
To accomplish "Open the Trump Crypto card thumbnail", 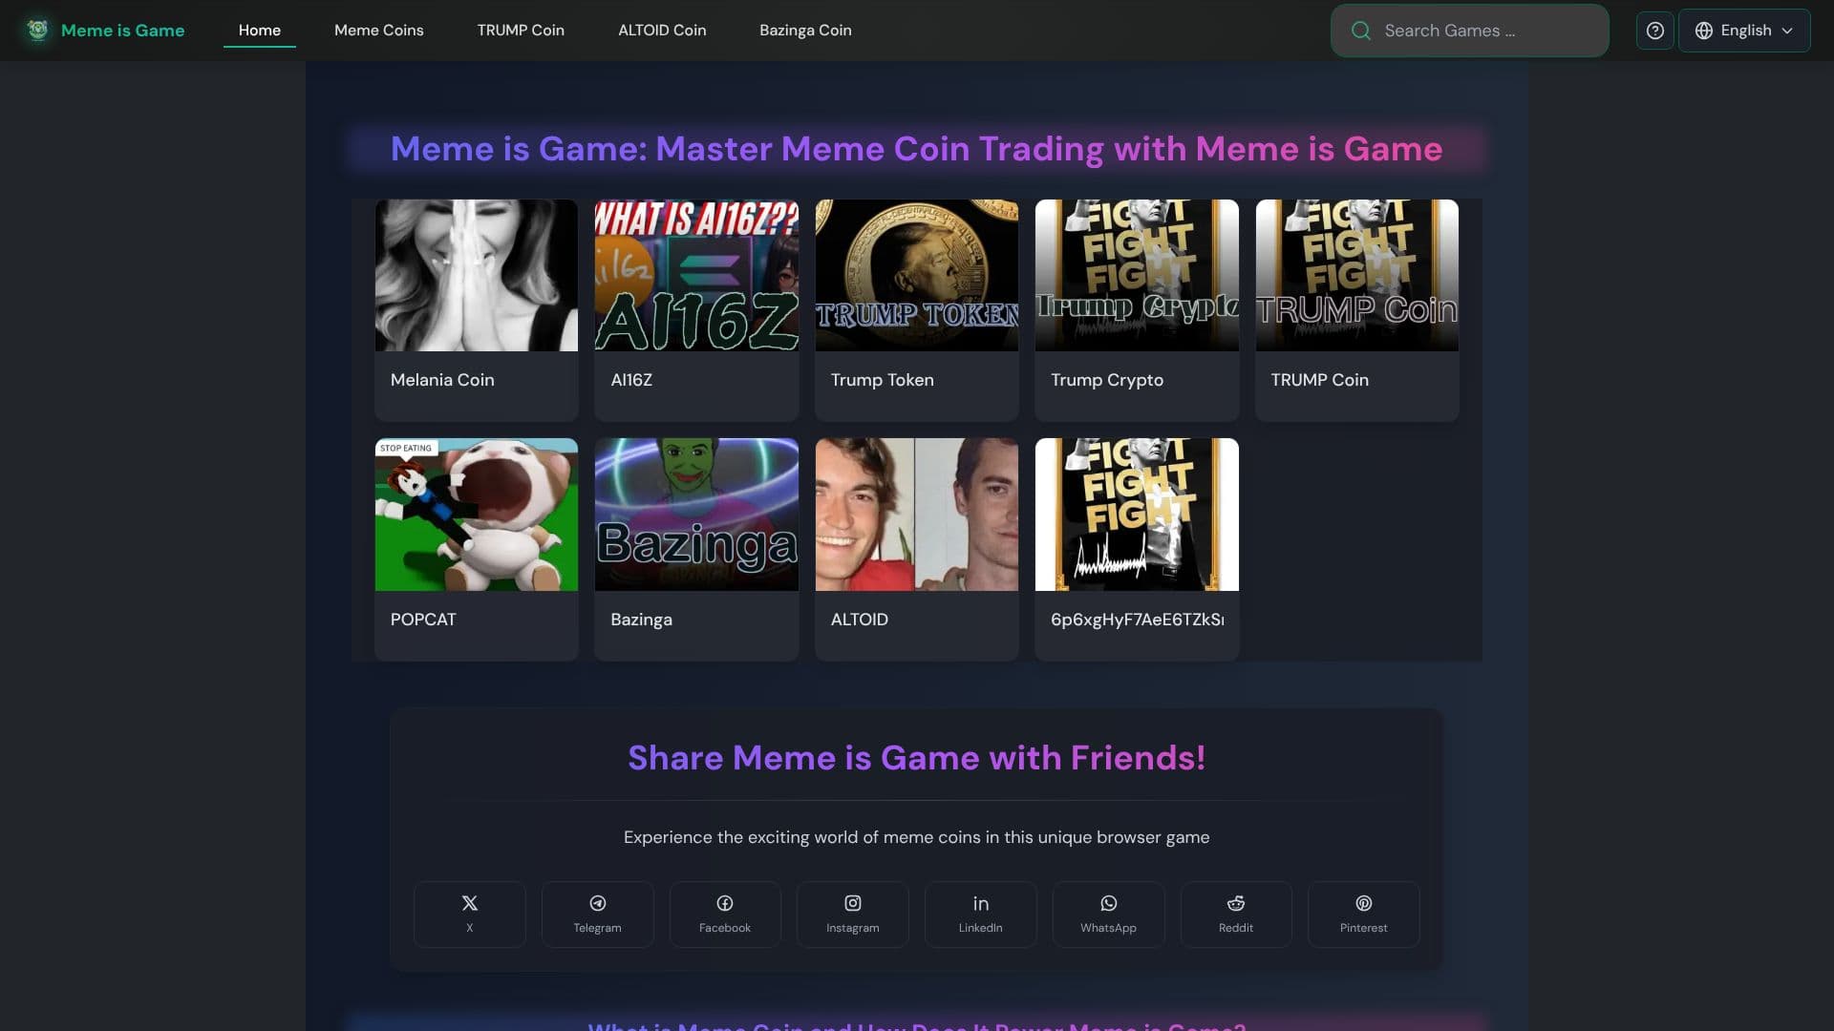I will (1137, 275).
